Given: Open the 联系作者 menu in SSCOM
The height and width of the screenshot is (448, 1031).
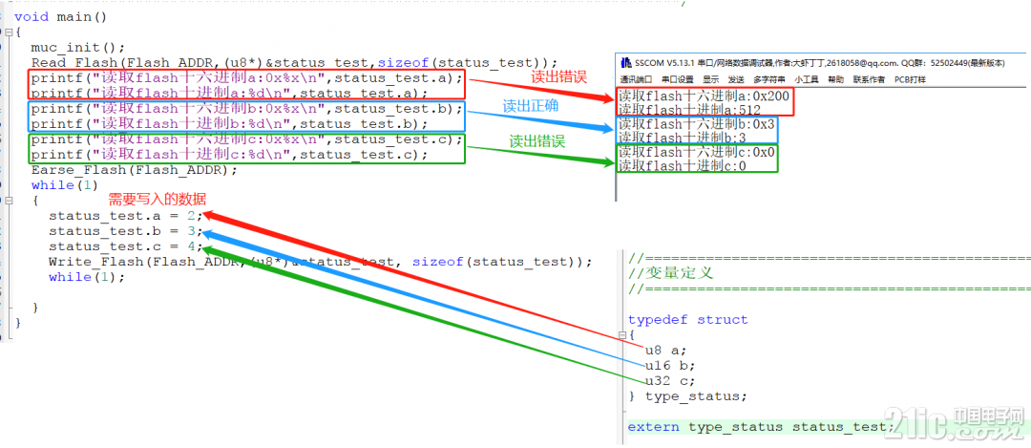Looking at the screenshot, I should click(x=869, y=79).
